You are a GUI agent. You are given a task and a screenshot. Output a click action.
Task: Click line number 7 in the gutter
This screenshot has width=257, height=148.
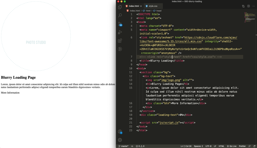pyautogui.click(x=131, y=57)
